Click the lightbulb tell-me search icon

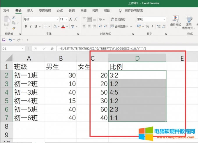(120, 10)
